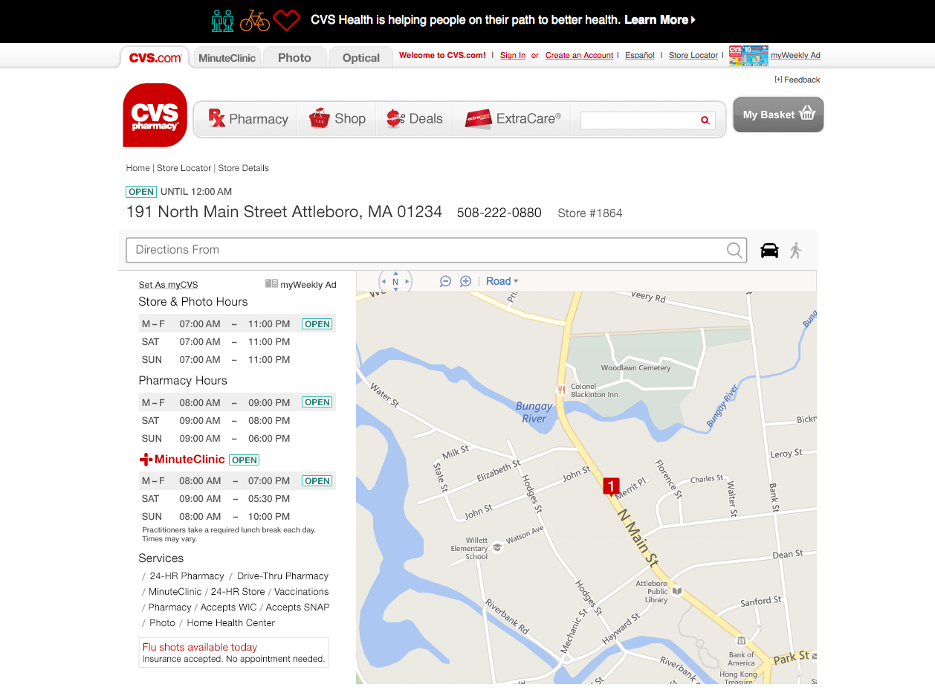Click Set As myCVS link
This screenshot has height=696, width=935.
169,285
